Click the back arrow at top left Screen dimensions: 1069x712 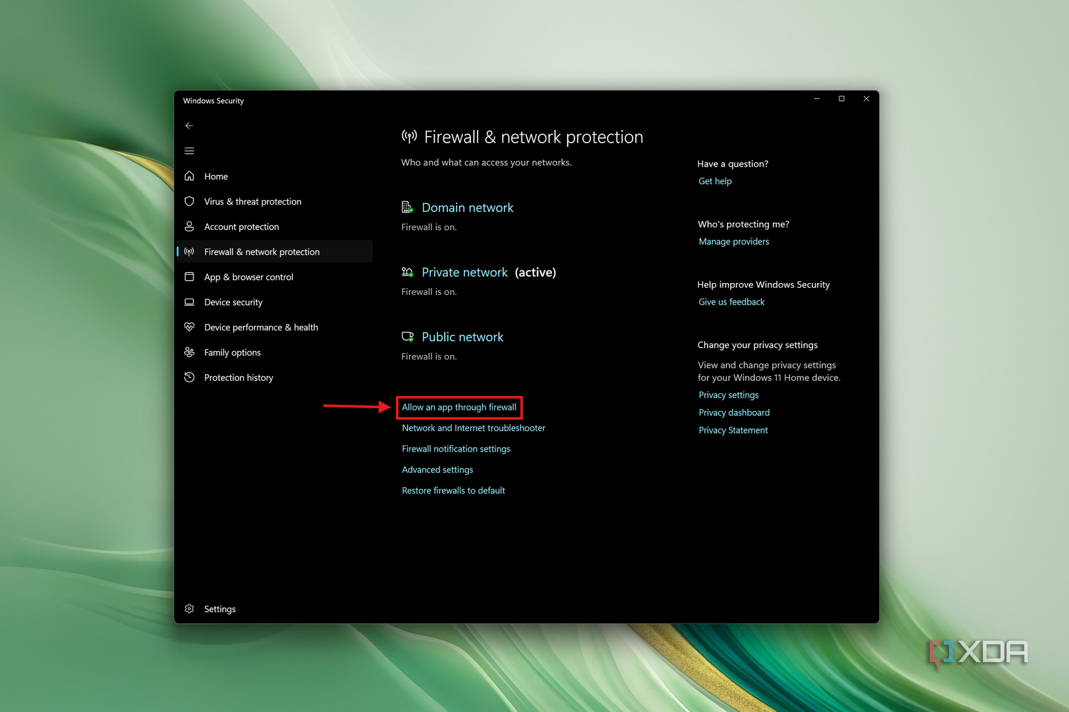point(189,126)
